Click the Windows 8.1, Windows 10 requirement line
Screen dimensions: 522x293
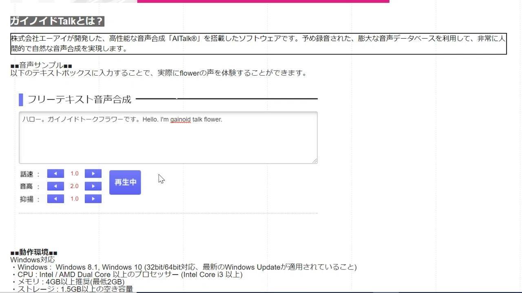tap(184, 267)
